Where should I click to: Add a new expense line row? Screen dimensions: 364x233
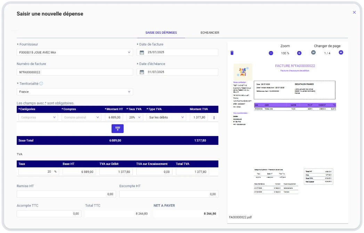pyautogui.click(x=118, y=128)
